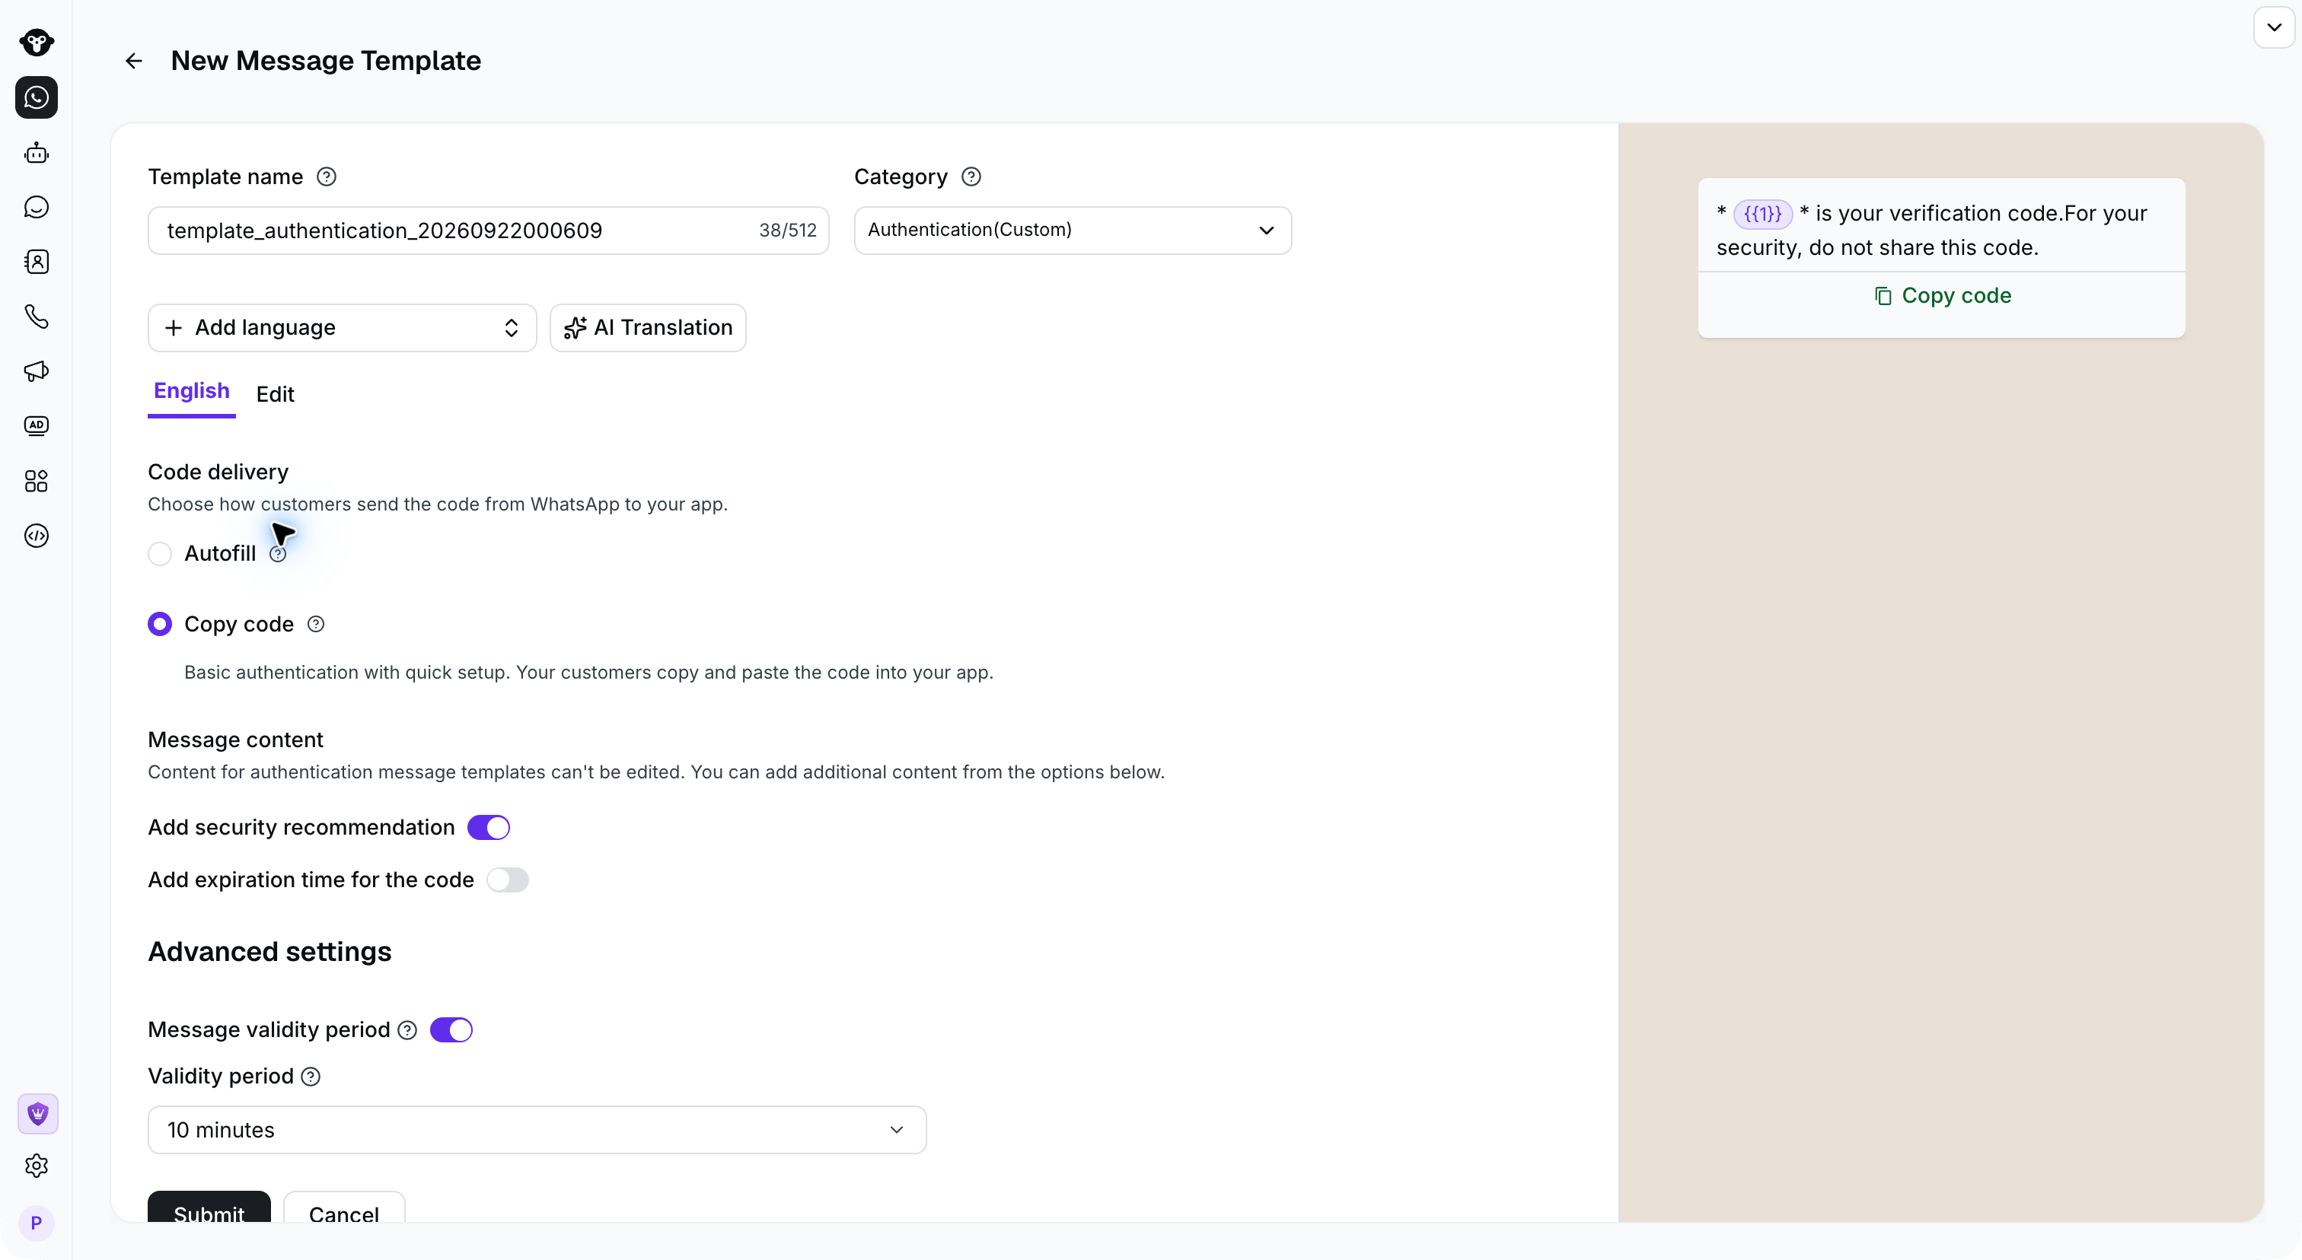
Task: Click help icon next to Validity period
Action: point(311,1077)
